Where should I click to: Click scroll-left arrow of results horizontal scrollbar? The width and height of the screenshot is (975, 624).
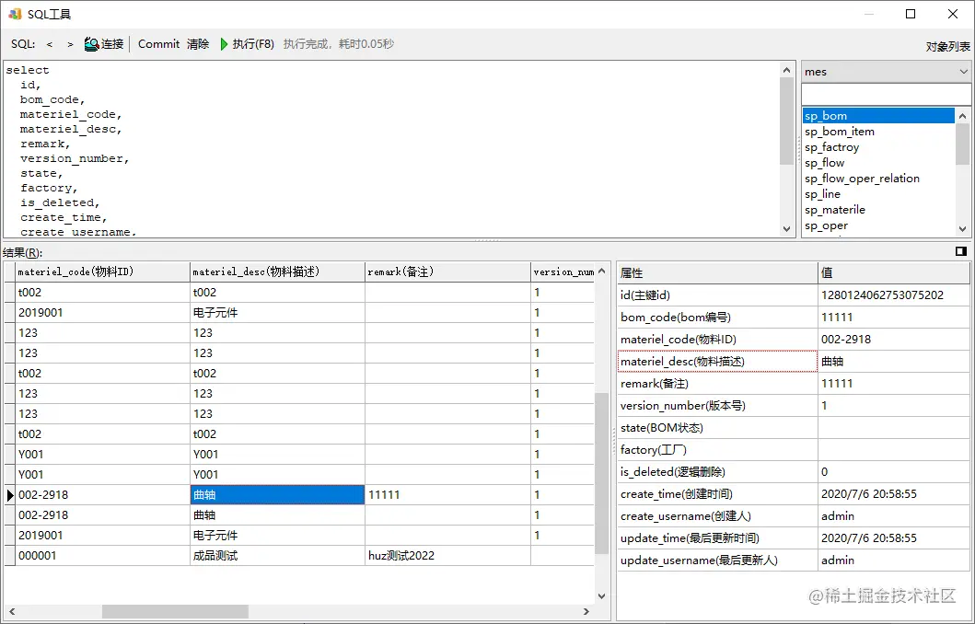click(12, 611)
